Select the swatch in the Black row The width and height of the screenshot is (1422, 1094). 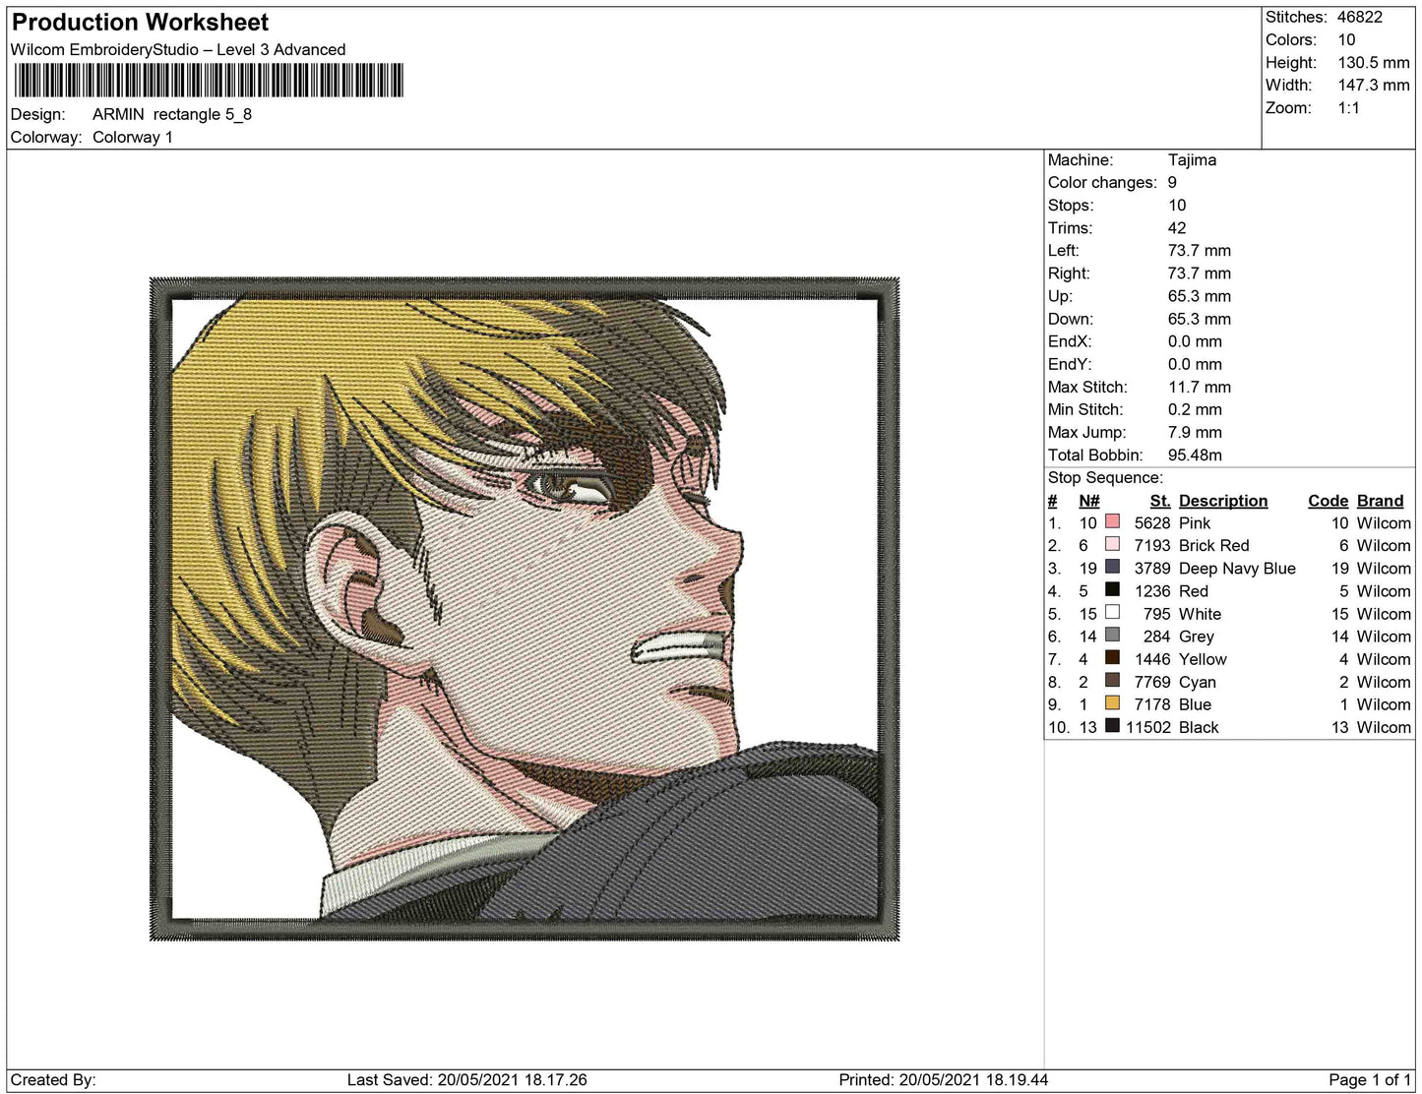1112,726
